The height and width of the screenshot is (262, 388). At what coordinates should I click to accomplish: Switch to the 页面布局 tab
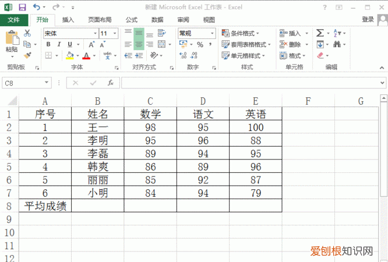100,20
